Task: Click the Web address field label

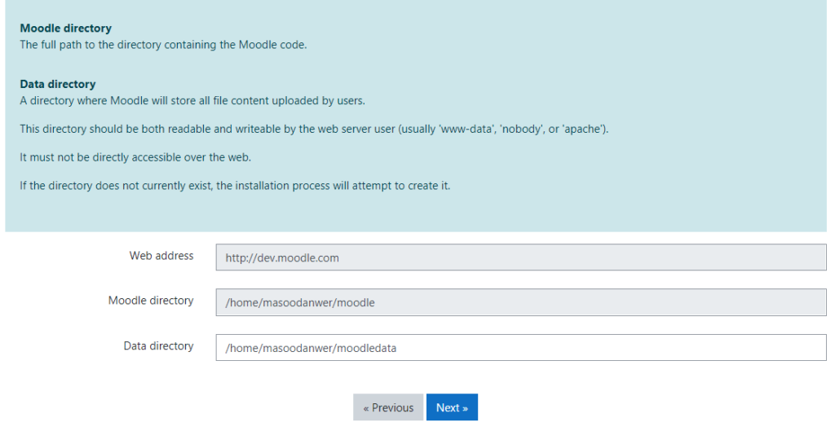Action: coord(161,256)
